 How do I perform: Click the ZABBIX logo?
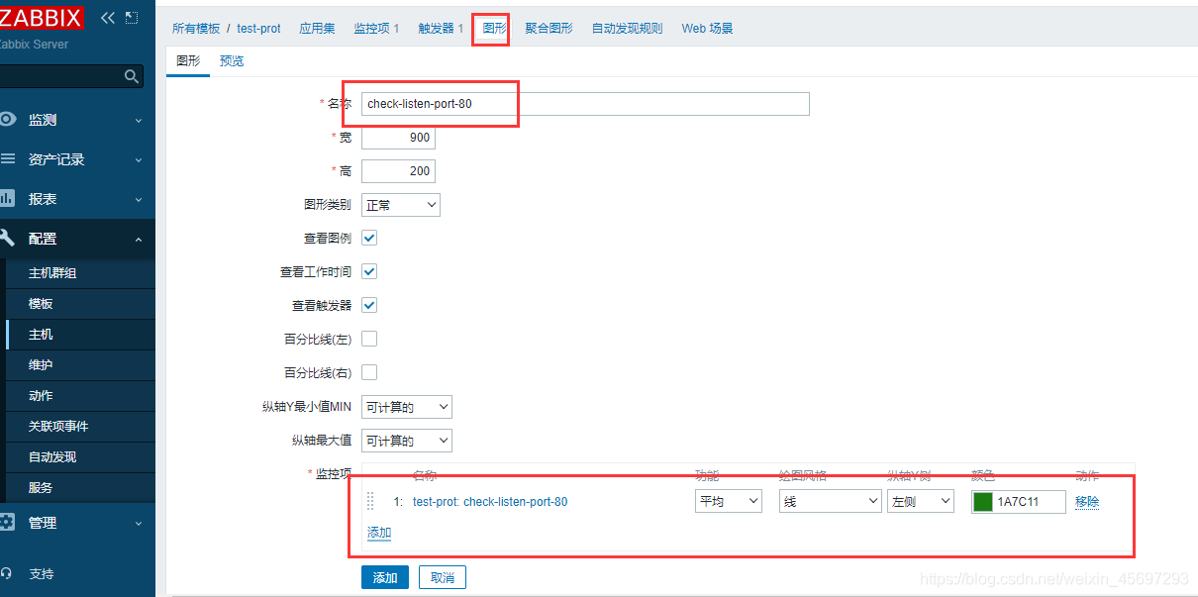(x=41, y=17)
